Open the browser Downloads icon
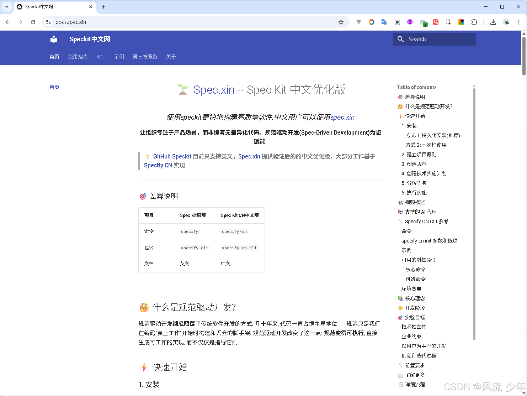 [x=493, y=22]
